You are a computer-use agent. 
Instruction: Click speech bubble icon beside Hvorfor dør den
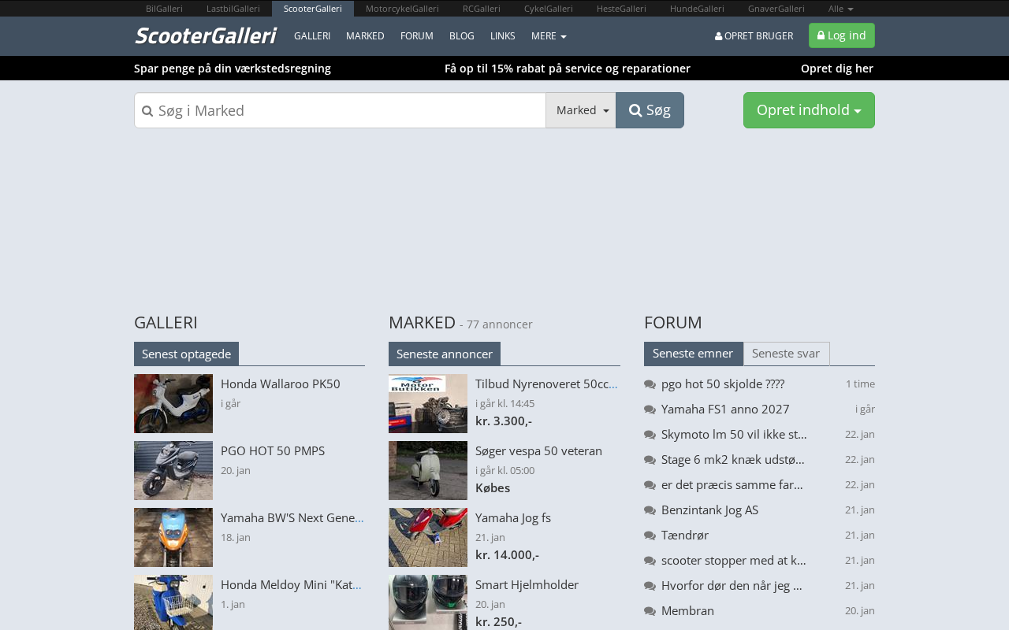point(650,586)
